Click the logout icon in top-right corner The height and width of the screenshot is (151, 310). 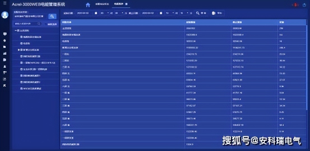pos(304,5)
